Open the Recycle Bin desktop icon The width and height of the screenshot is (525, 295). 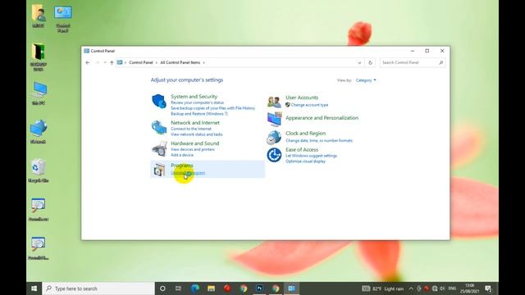(x=39, y=171)
